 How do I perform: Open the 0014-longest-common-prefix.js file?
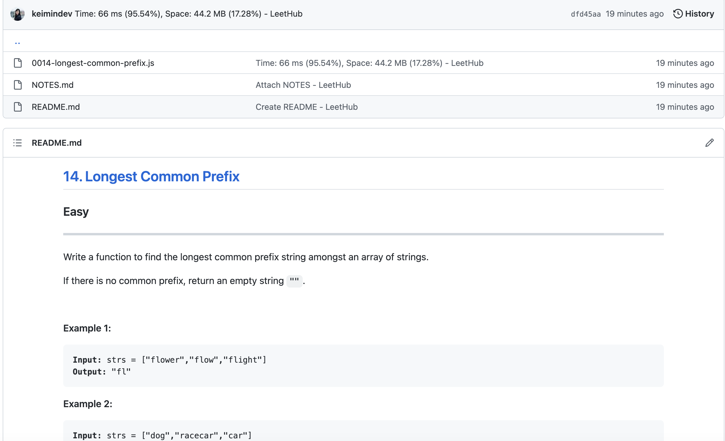click(93, 63)
